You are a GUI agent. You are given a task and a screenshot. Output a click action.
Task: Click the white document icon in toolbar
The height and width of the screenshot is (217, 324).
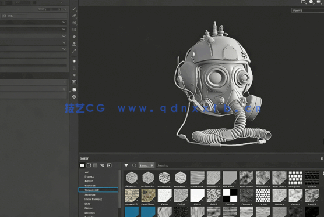(74, 89)
